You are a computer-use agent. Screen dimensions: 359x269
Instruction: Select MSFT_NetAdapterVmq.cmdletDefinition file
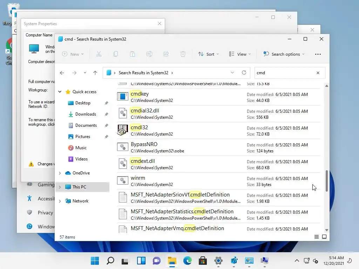(x=177, y=228)
